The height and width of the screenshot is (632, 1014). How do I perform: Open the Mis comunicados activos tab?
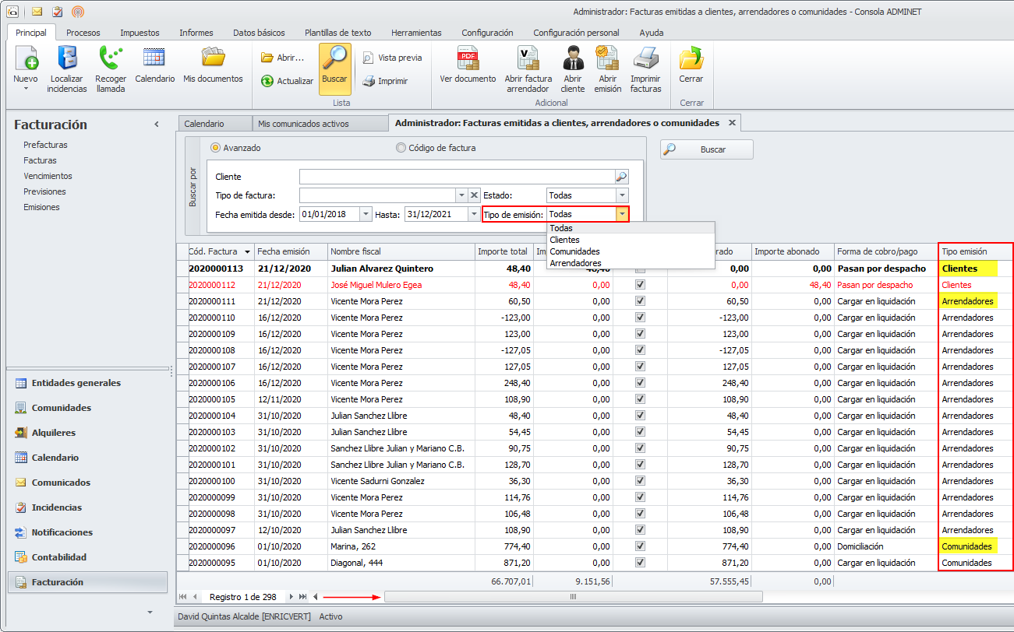click(x=303, y=124)
